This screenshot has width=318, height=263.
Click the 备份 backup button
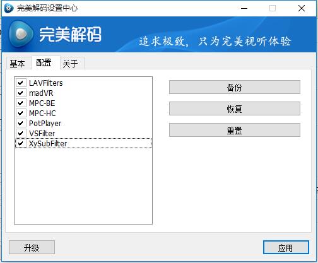(235, 87)
